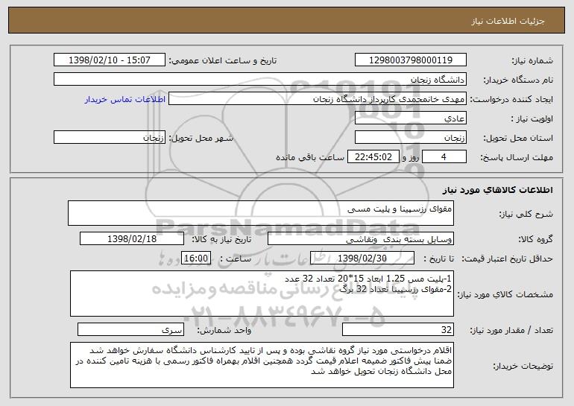This screenshot has height=406, width=574.
Task: Click the label مشخصات کالای مورد نیاز
Action: 505,294
